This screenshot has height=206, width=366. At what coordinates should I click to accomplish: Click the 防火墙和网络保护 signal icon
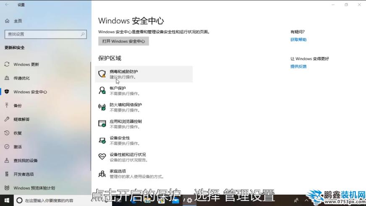(x=102, y=107)
